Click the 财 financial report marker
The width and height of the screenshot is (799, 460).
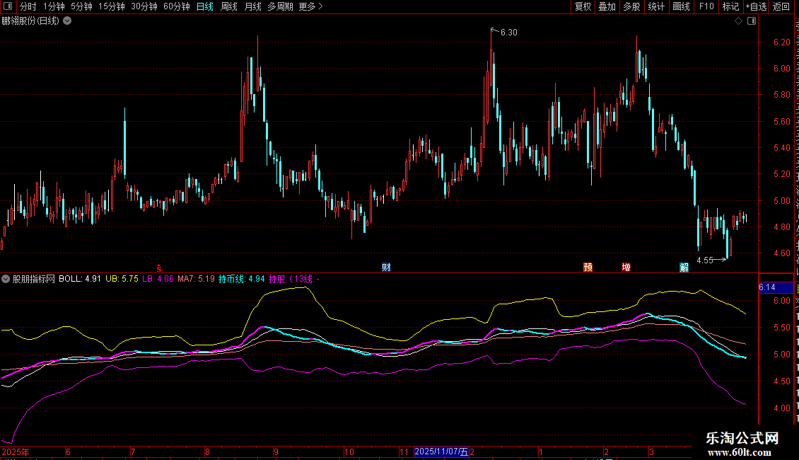point(386,268)
